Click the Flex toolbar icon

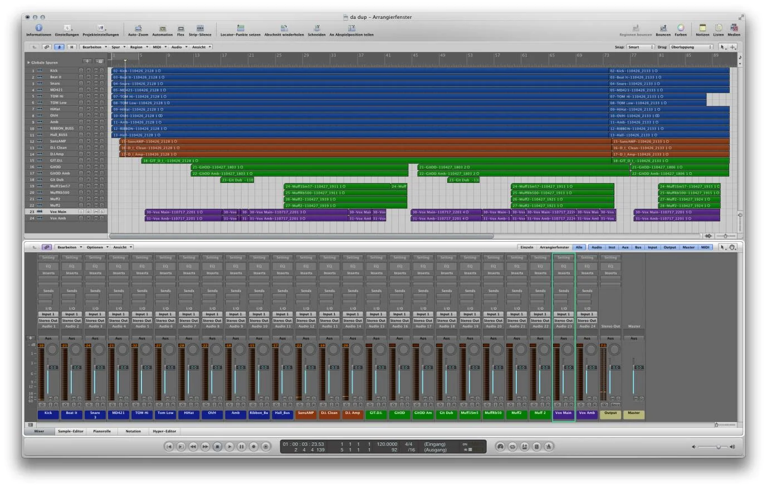180,28
